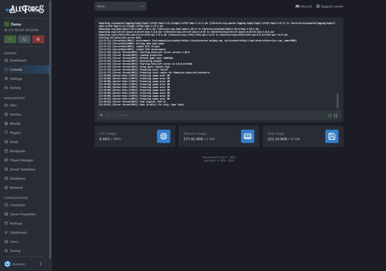Screen dimensions: 386x271
Task: Click the Disk usage save icon
Action: [x=332, y=137]
